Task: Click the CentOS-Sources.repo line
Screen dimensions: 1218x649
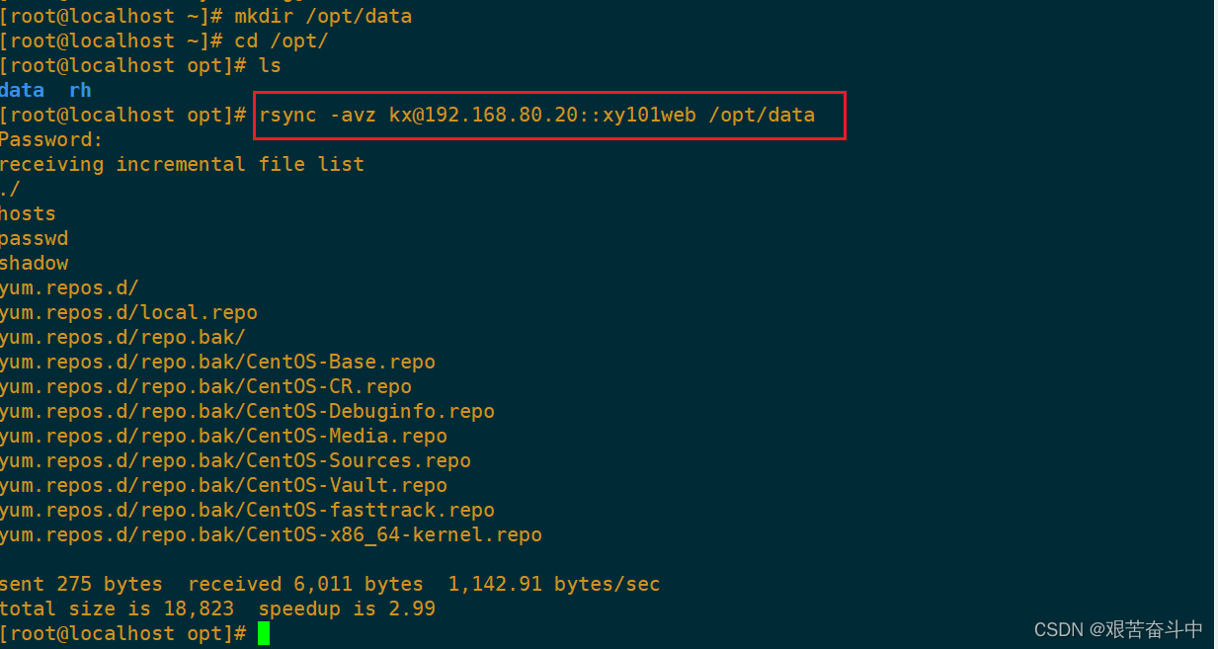Action: pyautogui.click(x=235, y=460)
